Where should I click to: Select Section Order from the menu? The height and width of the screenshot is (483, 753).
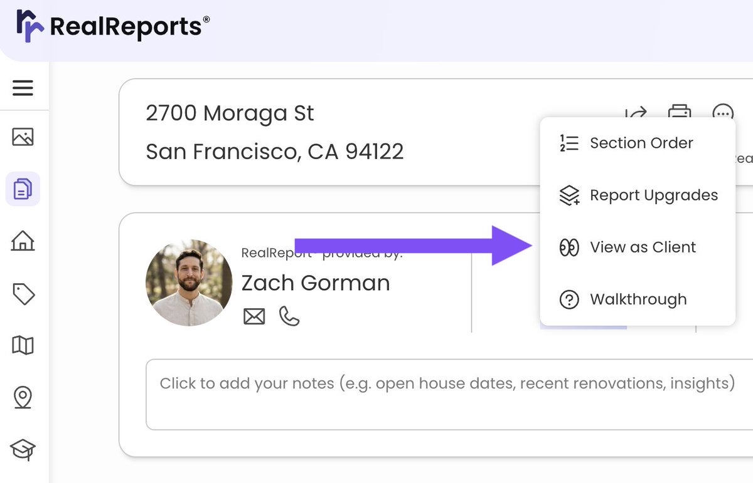coord(638,143)
